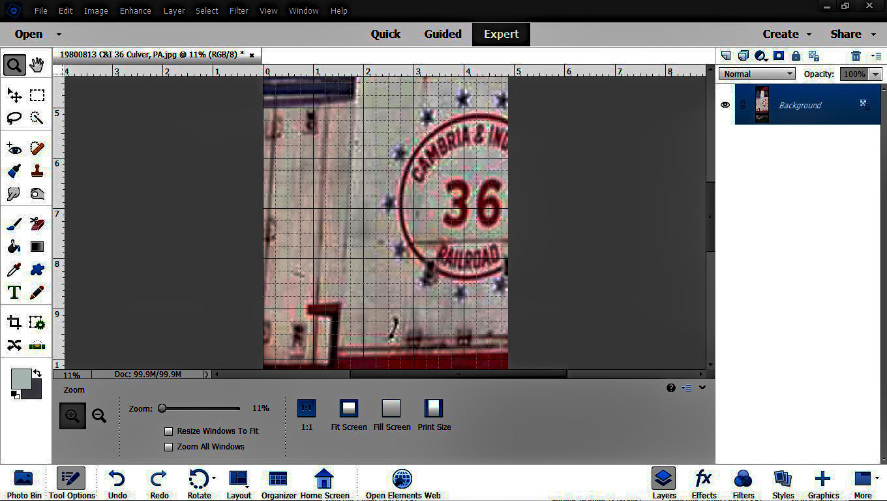Open the Select menu
Screen dimensions: 887x501
[x=207, y=10]
